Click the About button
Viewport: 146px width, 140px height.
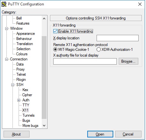(16, 134)
